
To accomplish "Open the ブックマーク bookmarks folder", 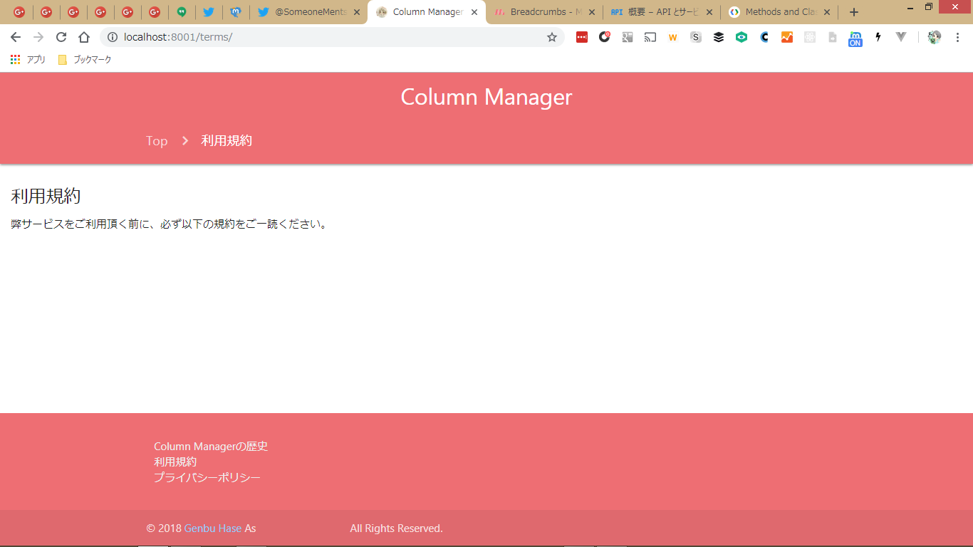I will (85, 60).
